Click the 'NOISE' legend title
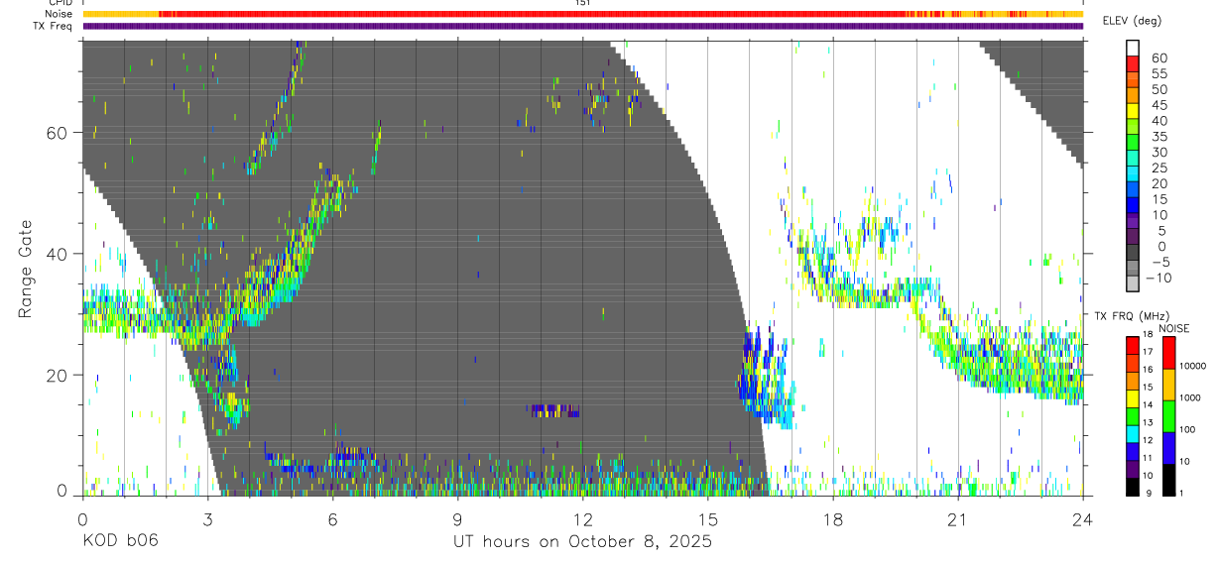 tap(1173, 328)
